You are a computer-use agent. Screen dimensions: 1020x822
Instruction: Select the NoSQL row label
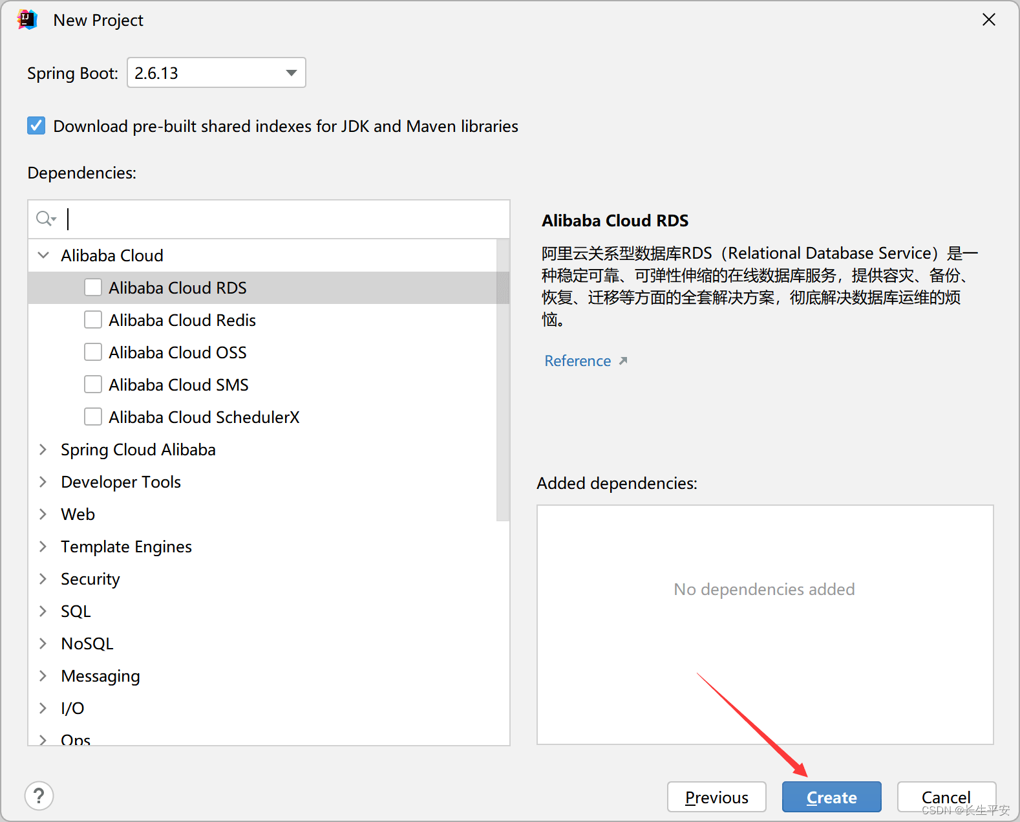coord(87,644)
